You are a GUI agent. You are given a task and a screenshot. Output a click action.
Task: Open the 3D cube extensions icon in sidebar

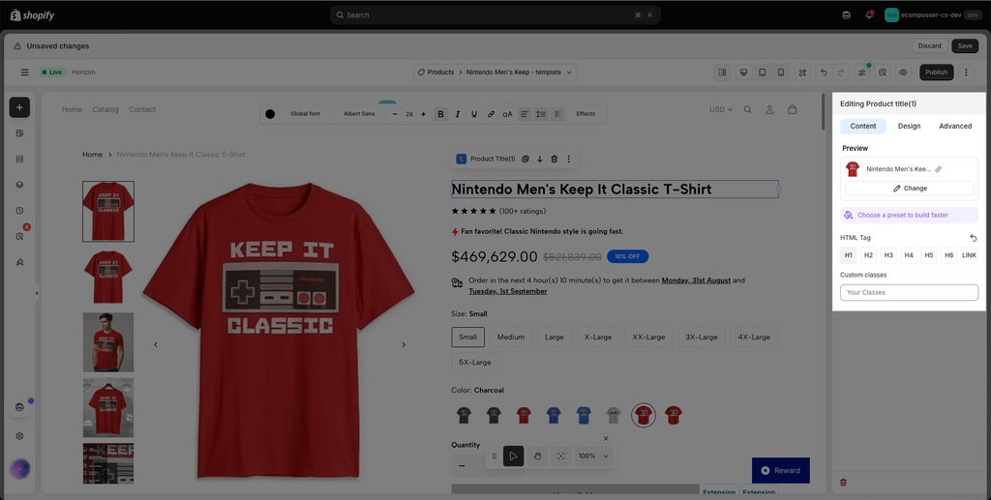pyautogui.click(x=19, y=185)
